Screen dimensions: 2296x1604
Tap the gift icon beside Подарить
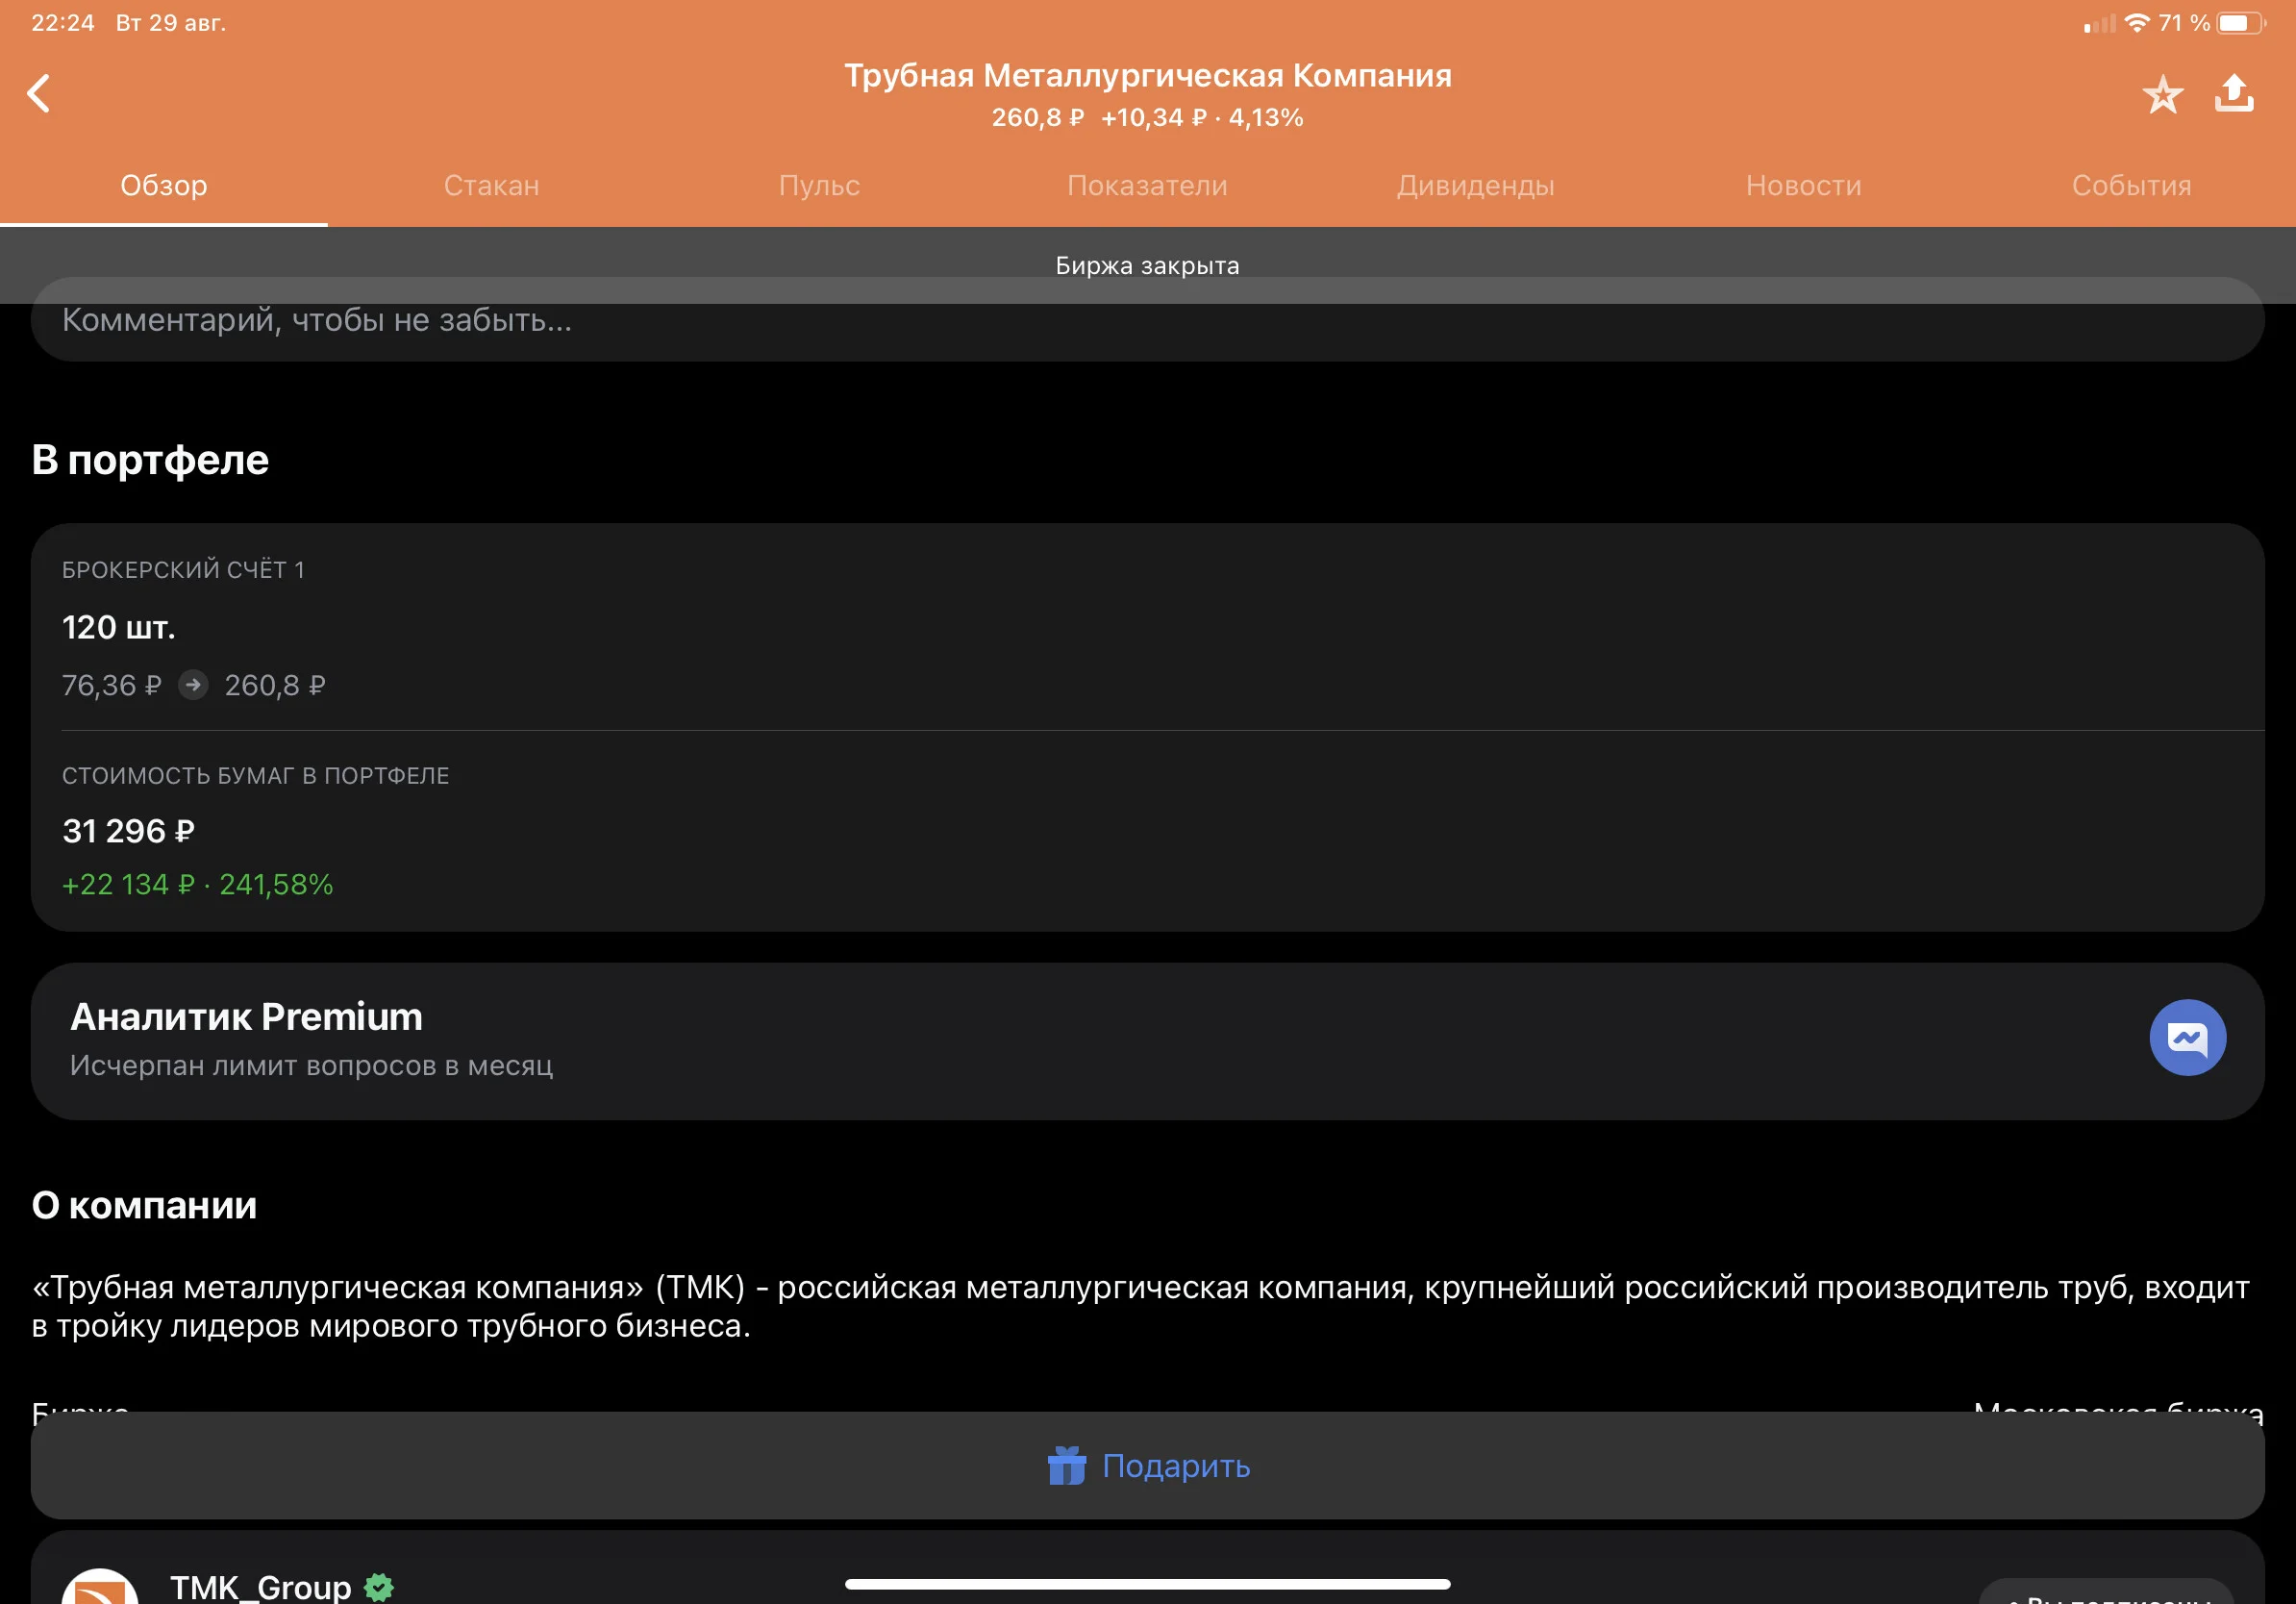click(1066, 1465)
